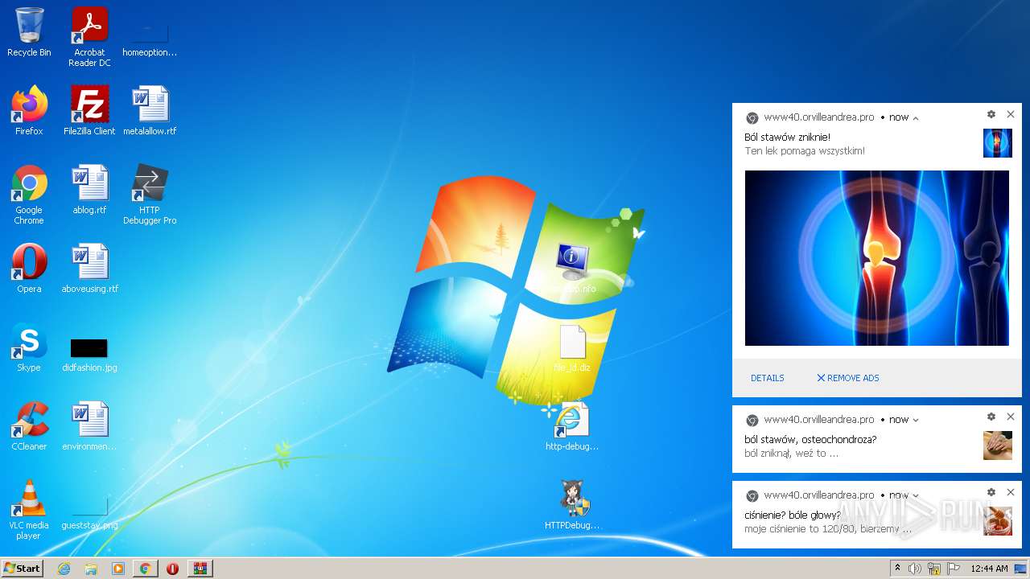
Task: Click the small knee thumbnail in first notification
Action: click(x=998, y=143)
